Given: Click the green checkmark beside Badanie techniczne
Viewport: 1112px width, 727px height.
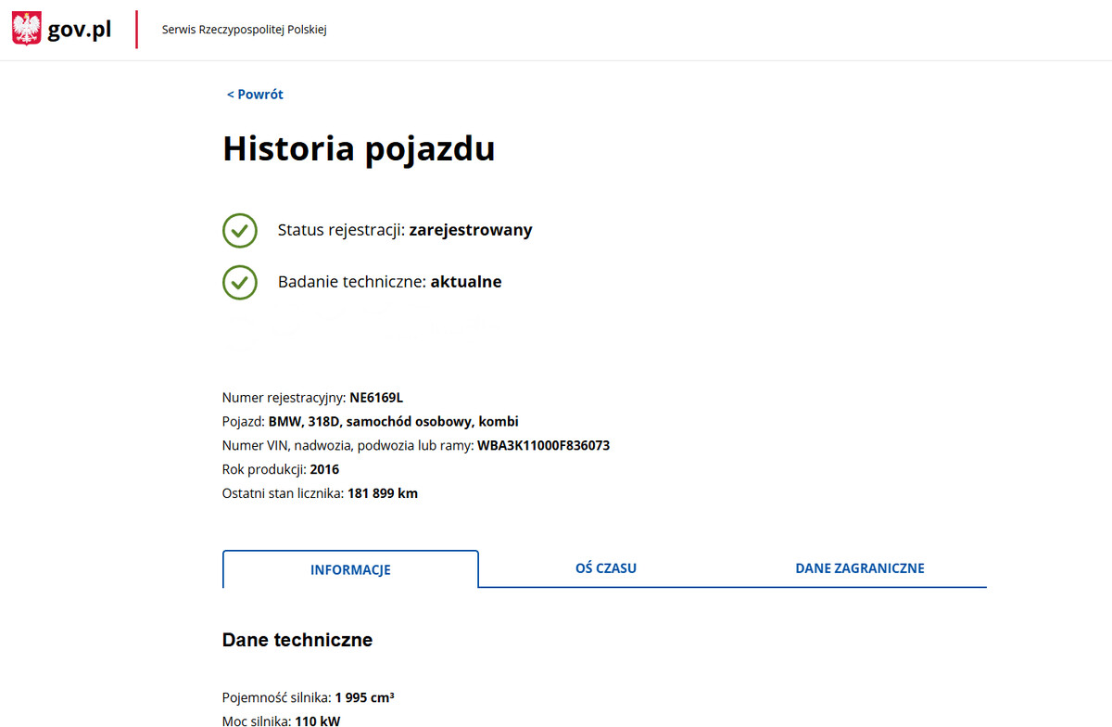Looking at the screenshot, I should pyautogui.click(x=240, y=283).
